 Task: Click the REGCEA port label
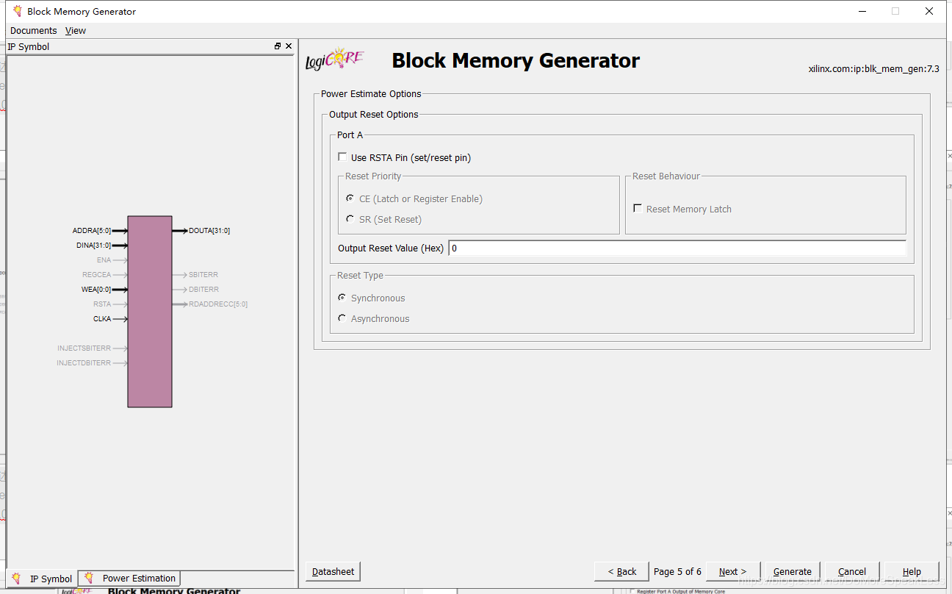[97, 275]
